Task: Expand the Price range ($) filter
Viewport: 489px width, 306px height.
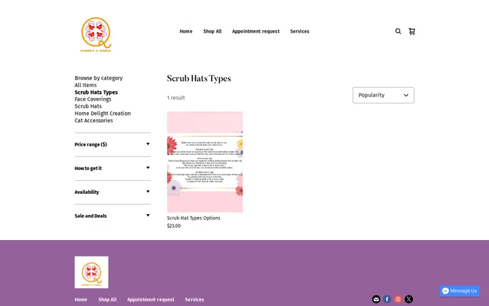Action: [x=113, y=145]
